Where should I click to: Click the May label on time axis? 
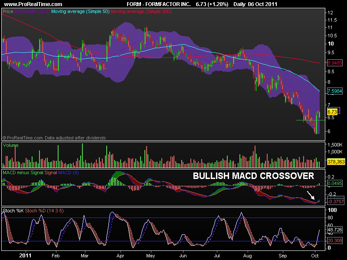coord(151,256)
